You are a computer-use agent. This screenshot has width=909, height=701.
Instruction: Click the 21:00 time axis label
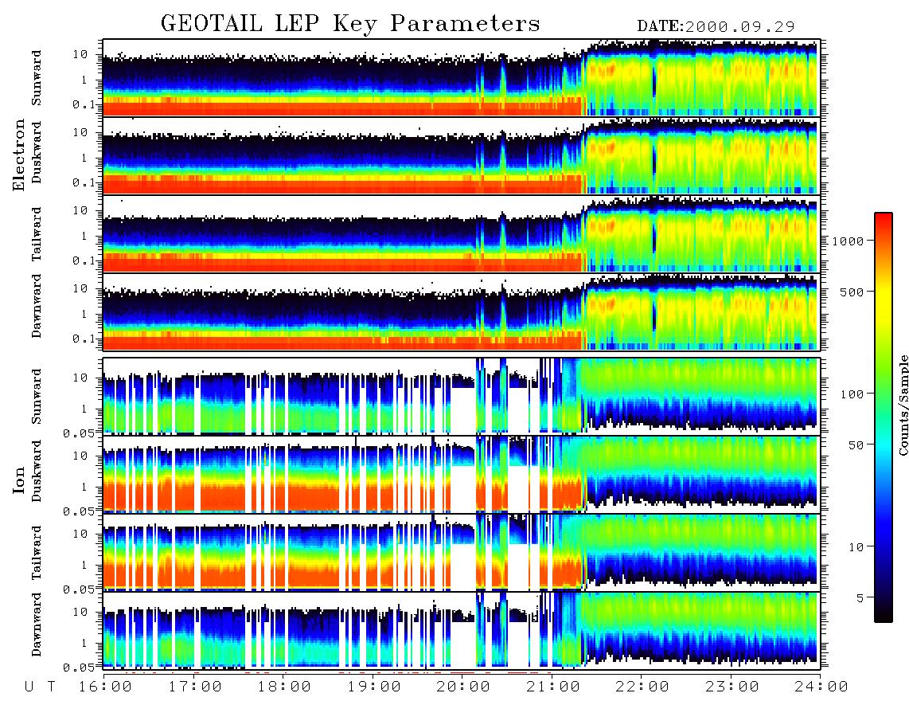coord(552,687)
